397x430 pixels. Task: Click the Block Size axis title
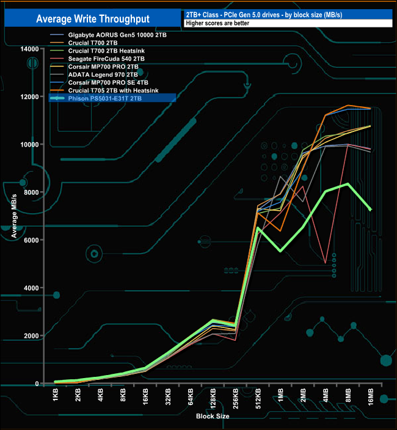pyautogui.click(x=213, y=416)
